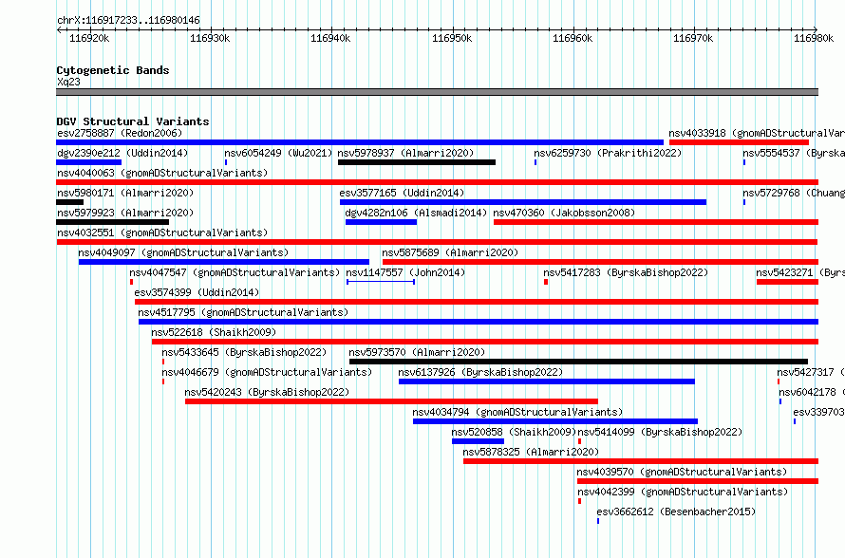Click the 116970k ruler position label
Screen dimensions: 845x558
[x=693, y=38]
